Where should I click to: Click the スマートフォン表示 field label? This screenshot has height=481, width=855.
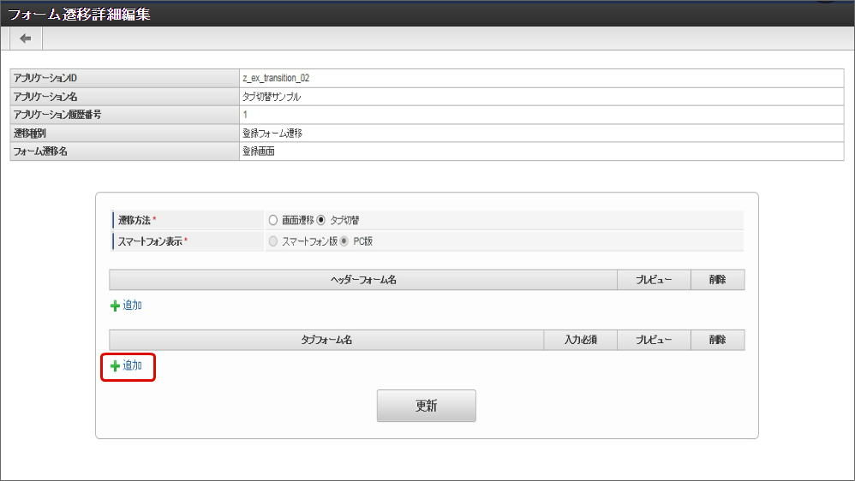pyautogui.click(x=151, y=240)
